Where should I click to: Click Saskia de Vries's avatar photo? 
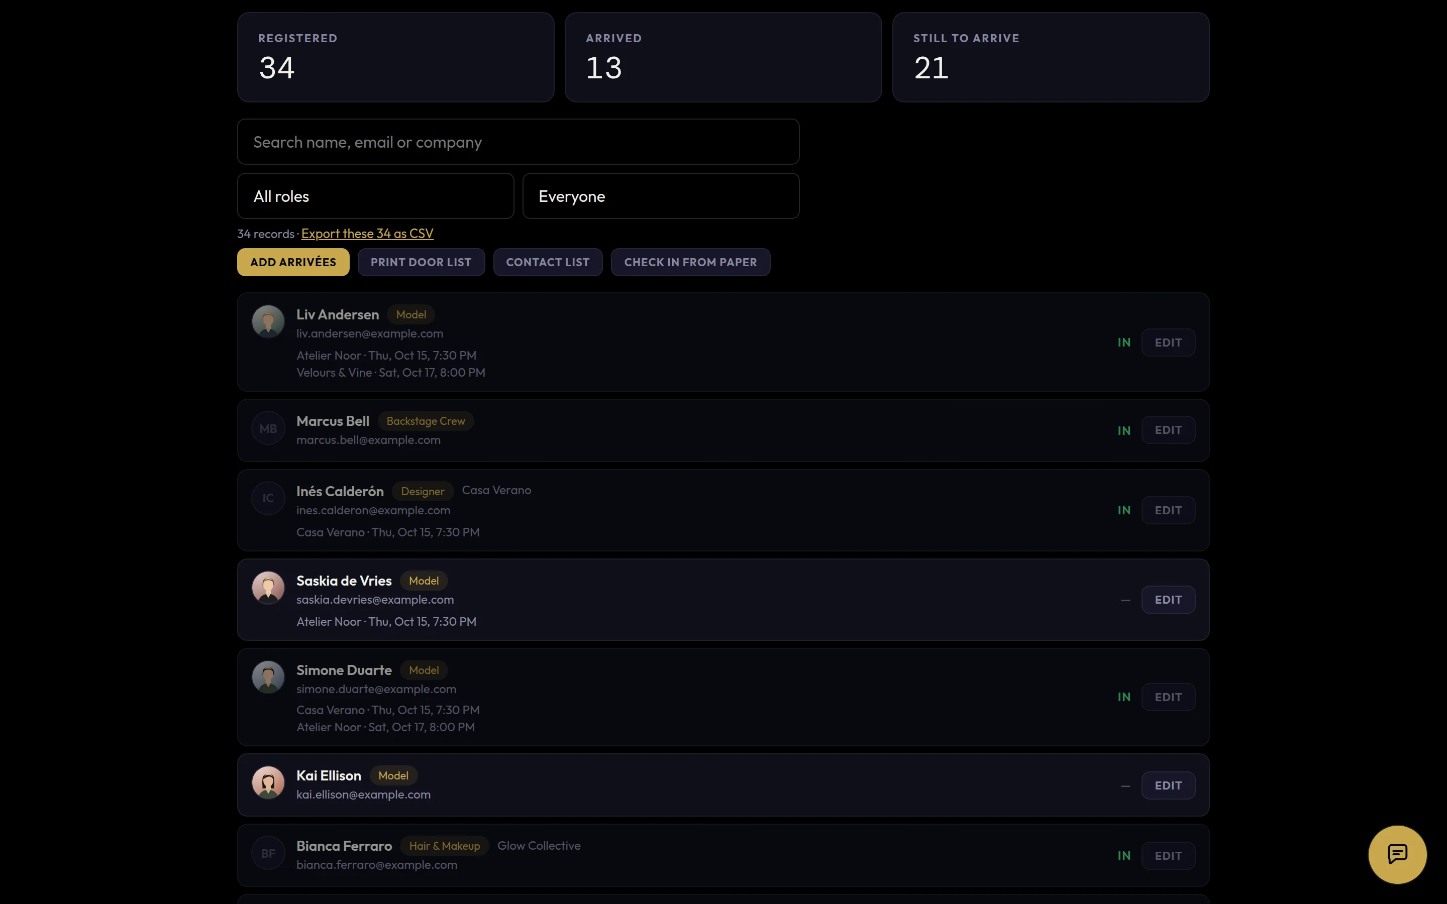268,588
